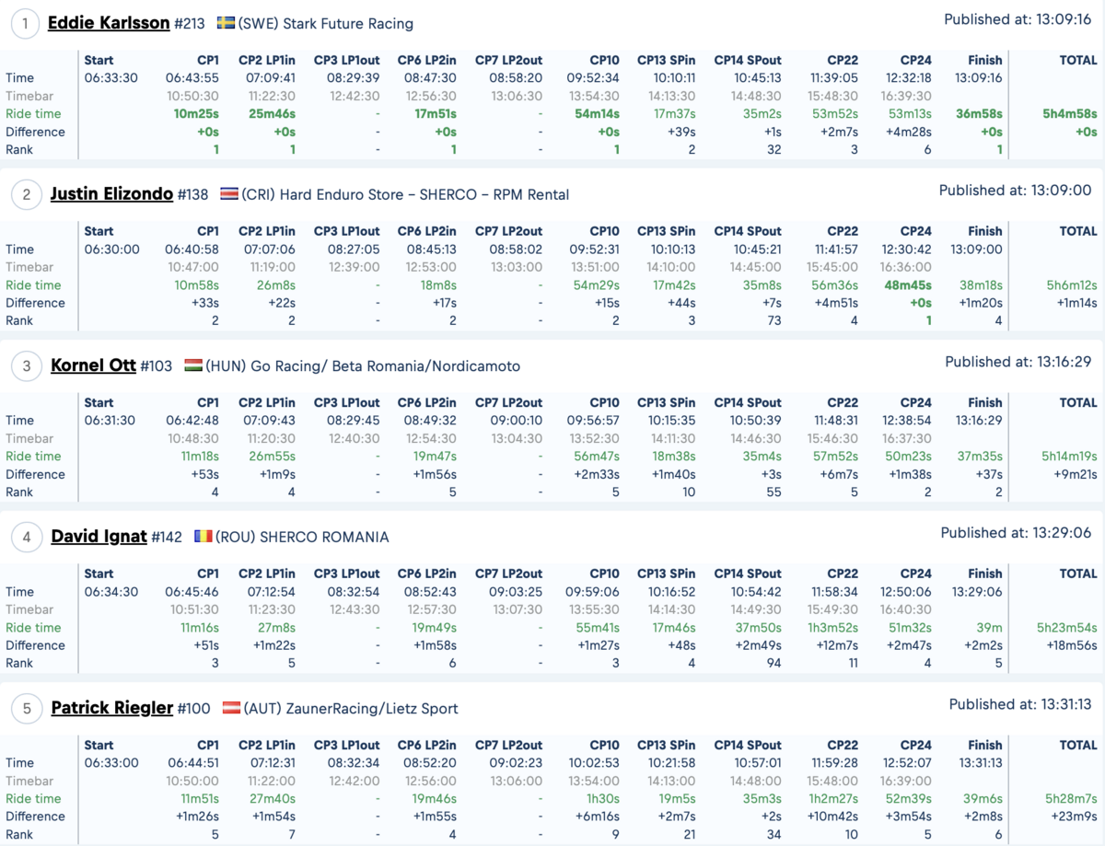This screenshot has height=846, width=1105.
Task: Open Eddie Karlsson rider profile link
Action: [x=109, y=23]
